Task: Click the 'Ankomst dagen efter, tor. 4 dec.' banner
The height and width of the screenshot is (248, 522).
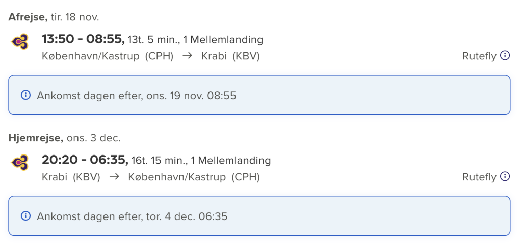Action: [x=259, y=216]
